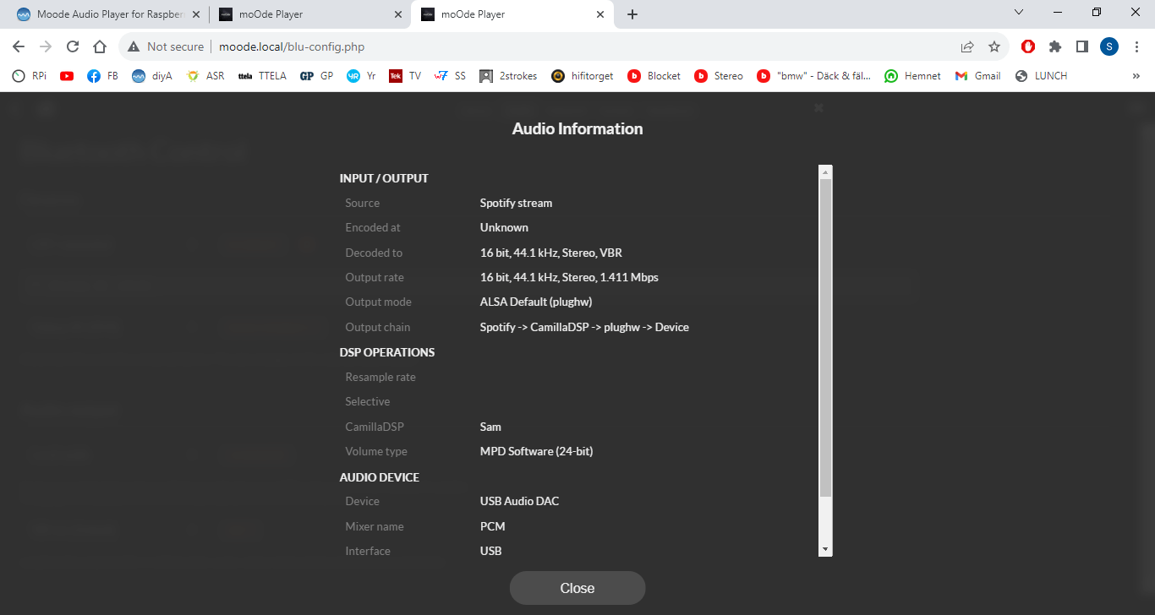Viewport: 1155px width, 615px height.
Task: Click the "AUDIO DEVICE" section heading
Action: (x=380, y=477)
